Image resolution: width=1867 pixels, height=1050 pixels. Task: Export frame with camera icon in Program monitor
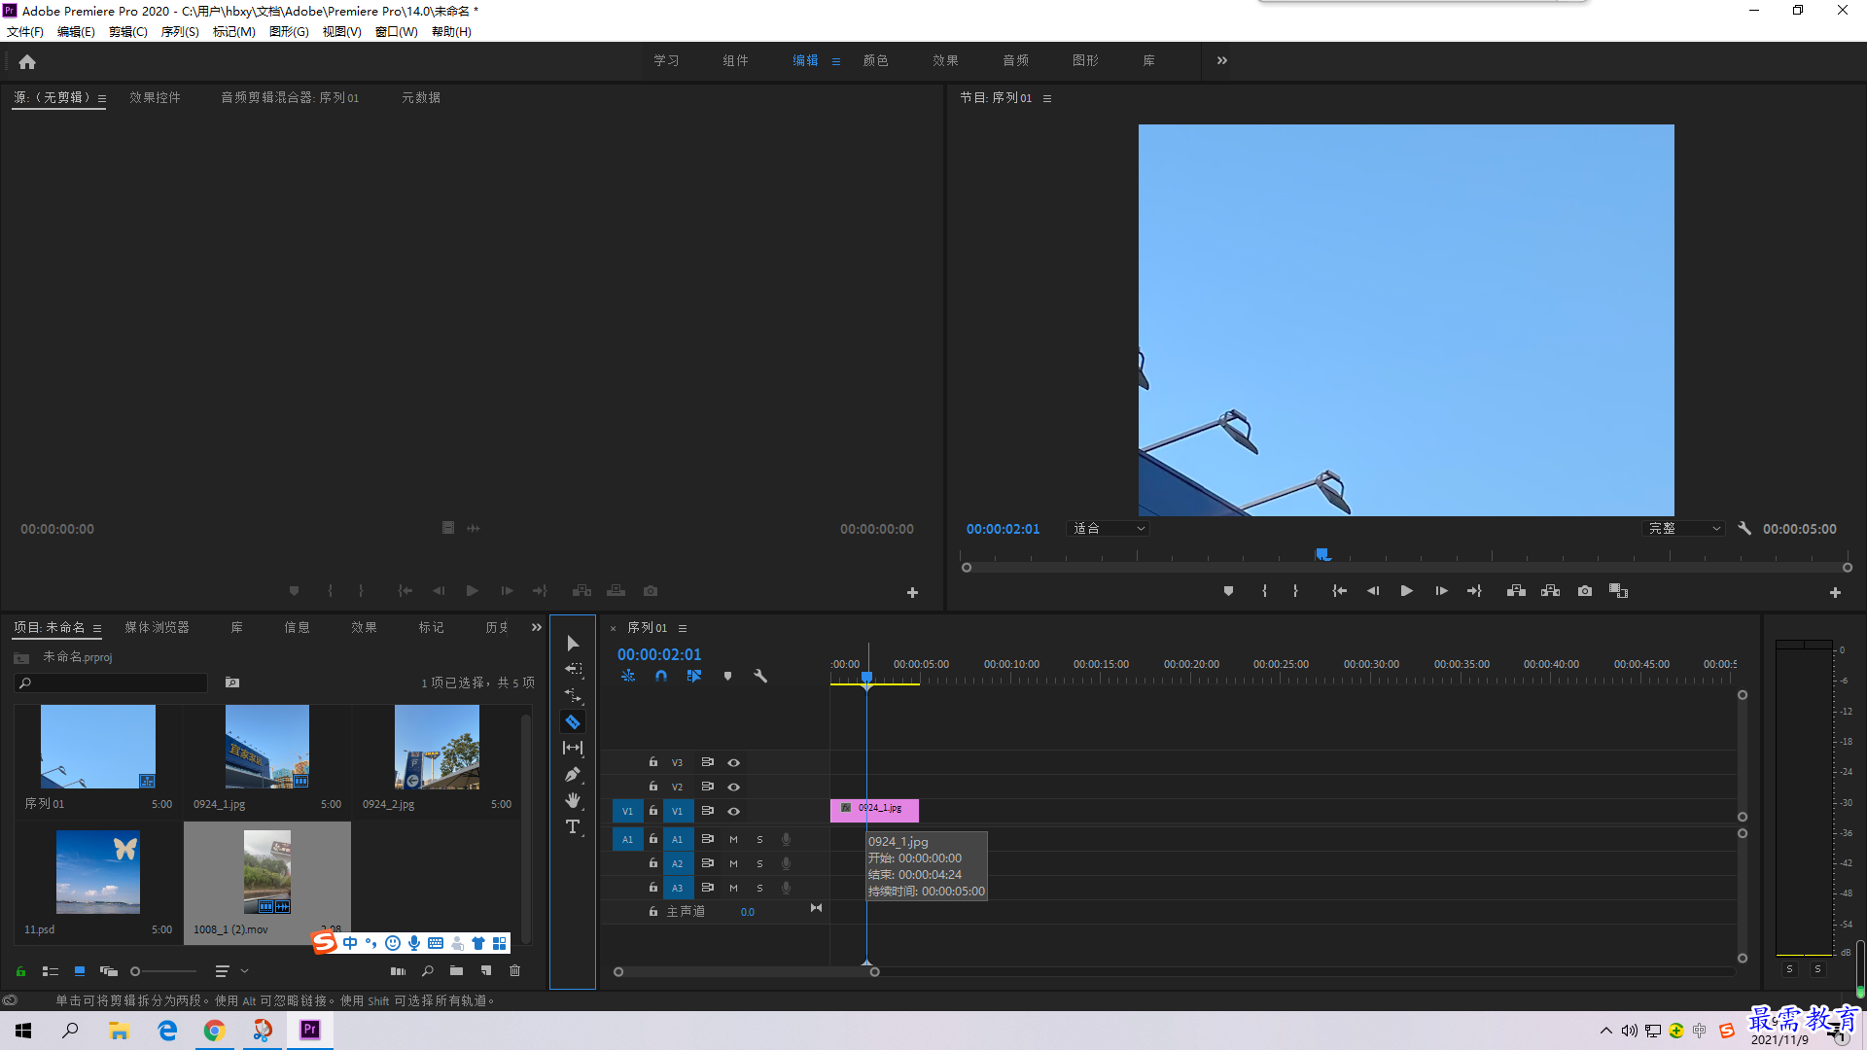[1585, 591]
